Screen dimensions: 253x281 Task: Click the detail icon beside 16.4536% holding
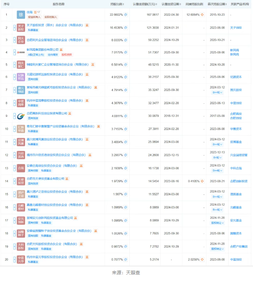click(126, 27)
